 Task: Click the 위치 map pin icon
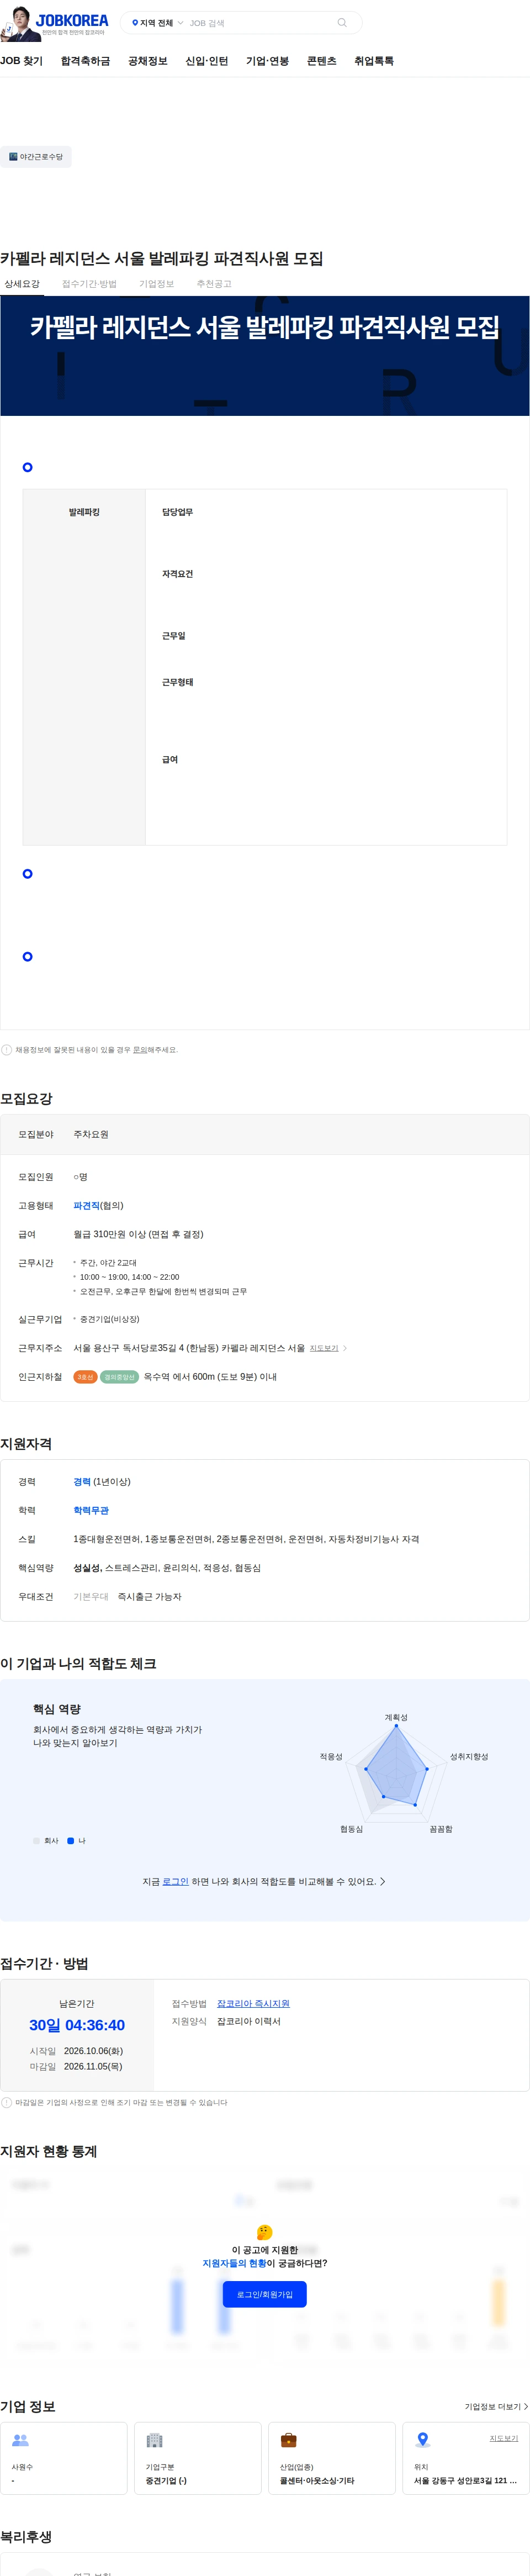click(x=423, y=2440)
